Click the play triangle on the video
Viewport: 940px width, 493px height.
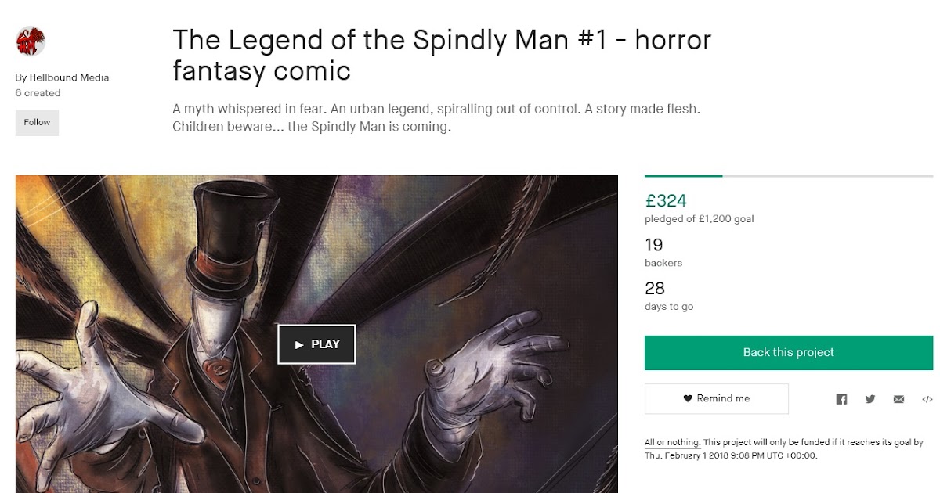(299, 344)
